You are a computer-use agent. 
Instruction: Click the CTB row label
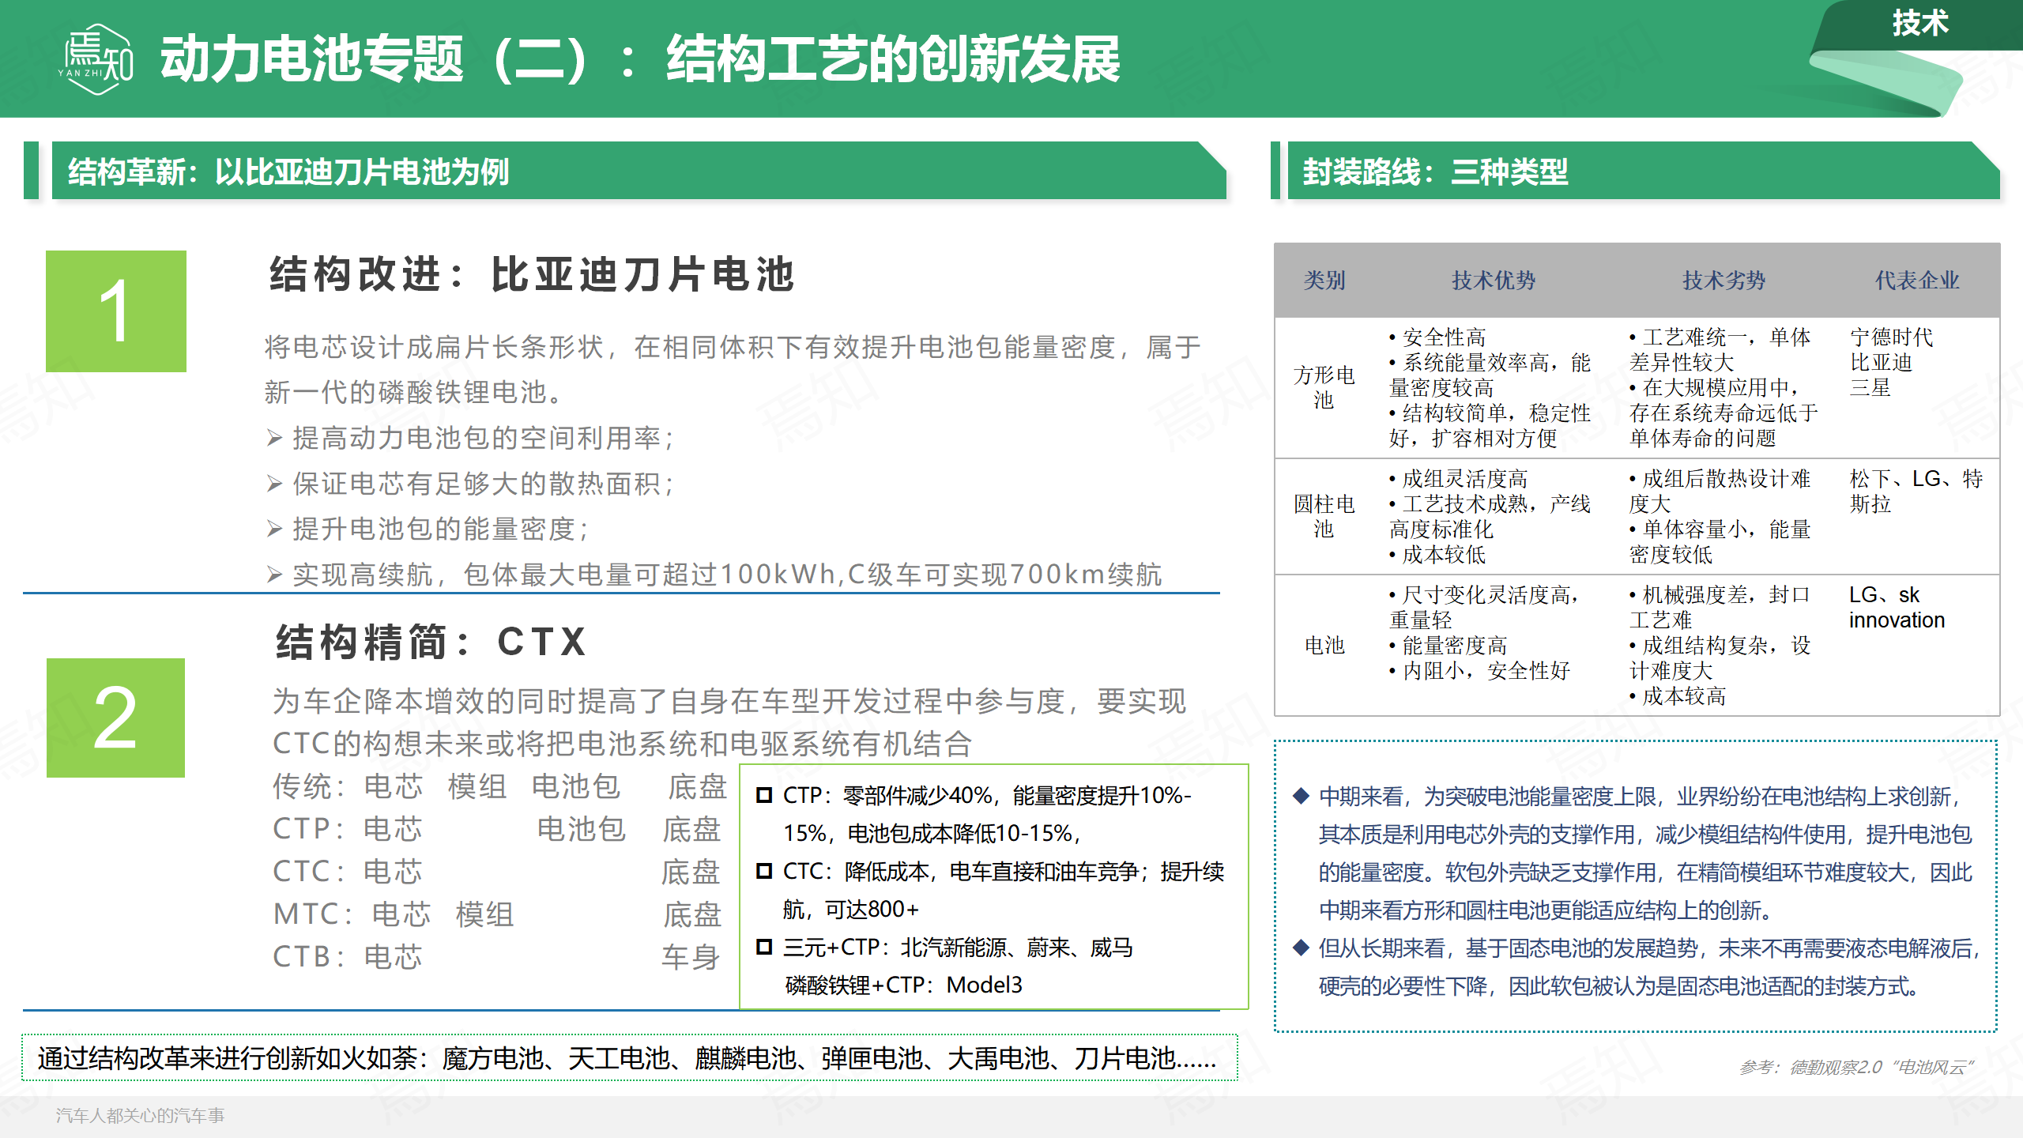click(x=309, y=957)
